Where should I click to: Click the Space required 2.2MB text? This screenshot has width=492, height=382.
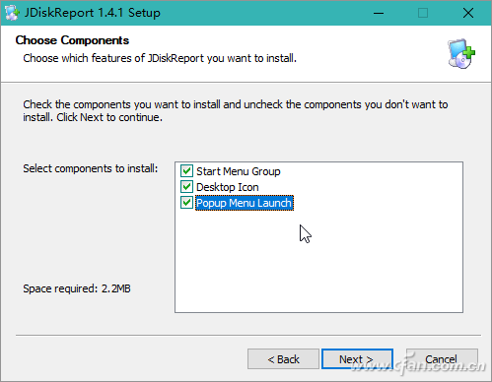77,288
